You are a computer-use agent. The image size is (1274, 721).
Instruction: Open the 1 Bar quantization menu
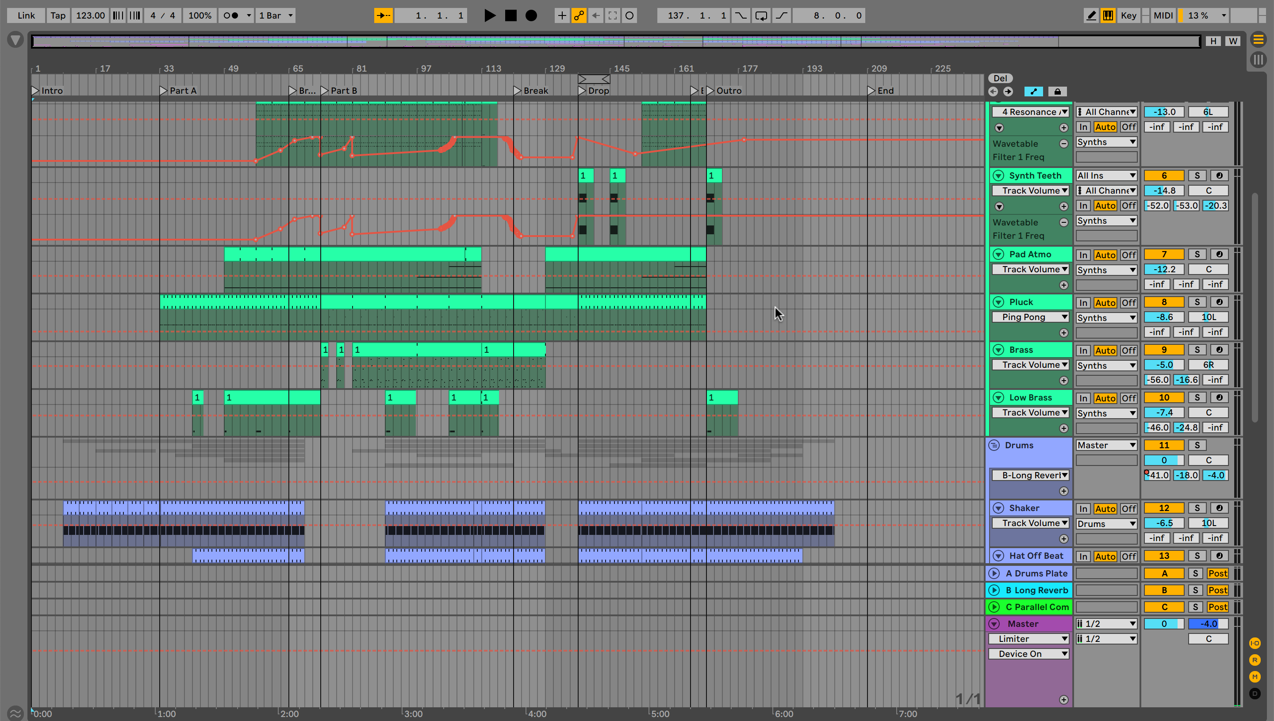tap(276, 15)
